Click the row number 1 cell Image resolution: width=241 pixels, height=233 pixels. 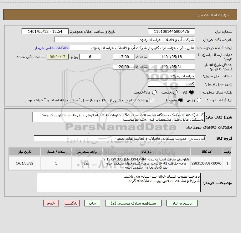tap(227, 163)
